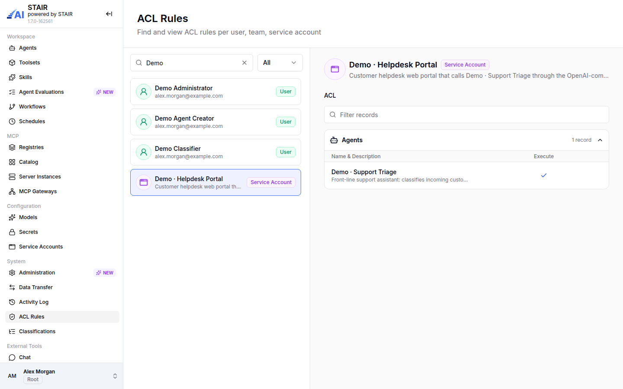
Task: Click the Root role badge
Action: coord(33,379)
